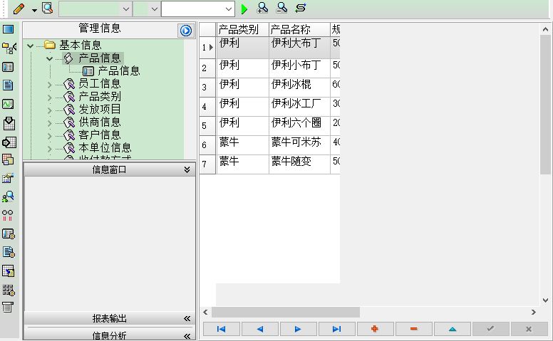Screen dimensions: 553x341
Task: Click the document search magnifier icon
Action: point(47,8)
